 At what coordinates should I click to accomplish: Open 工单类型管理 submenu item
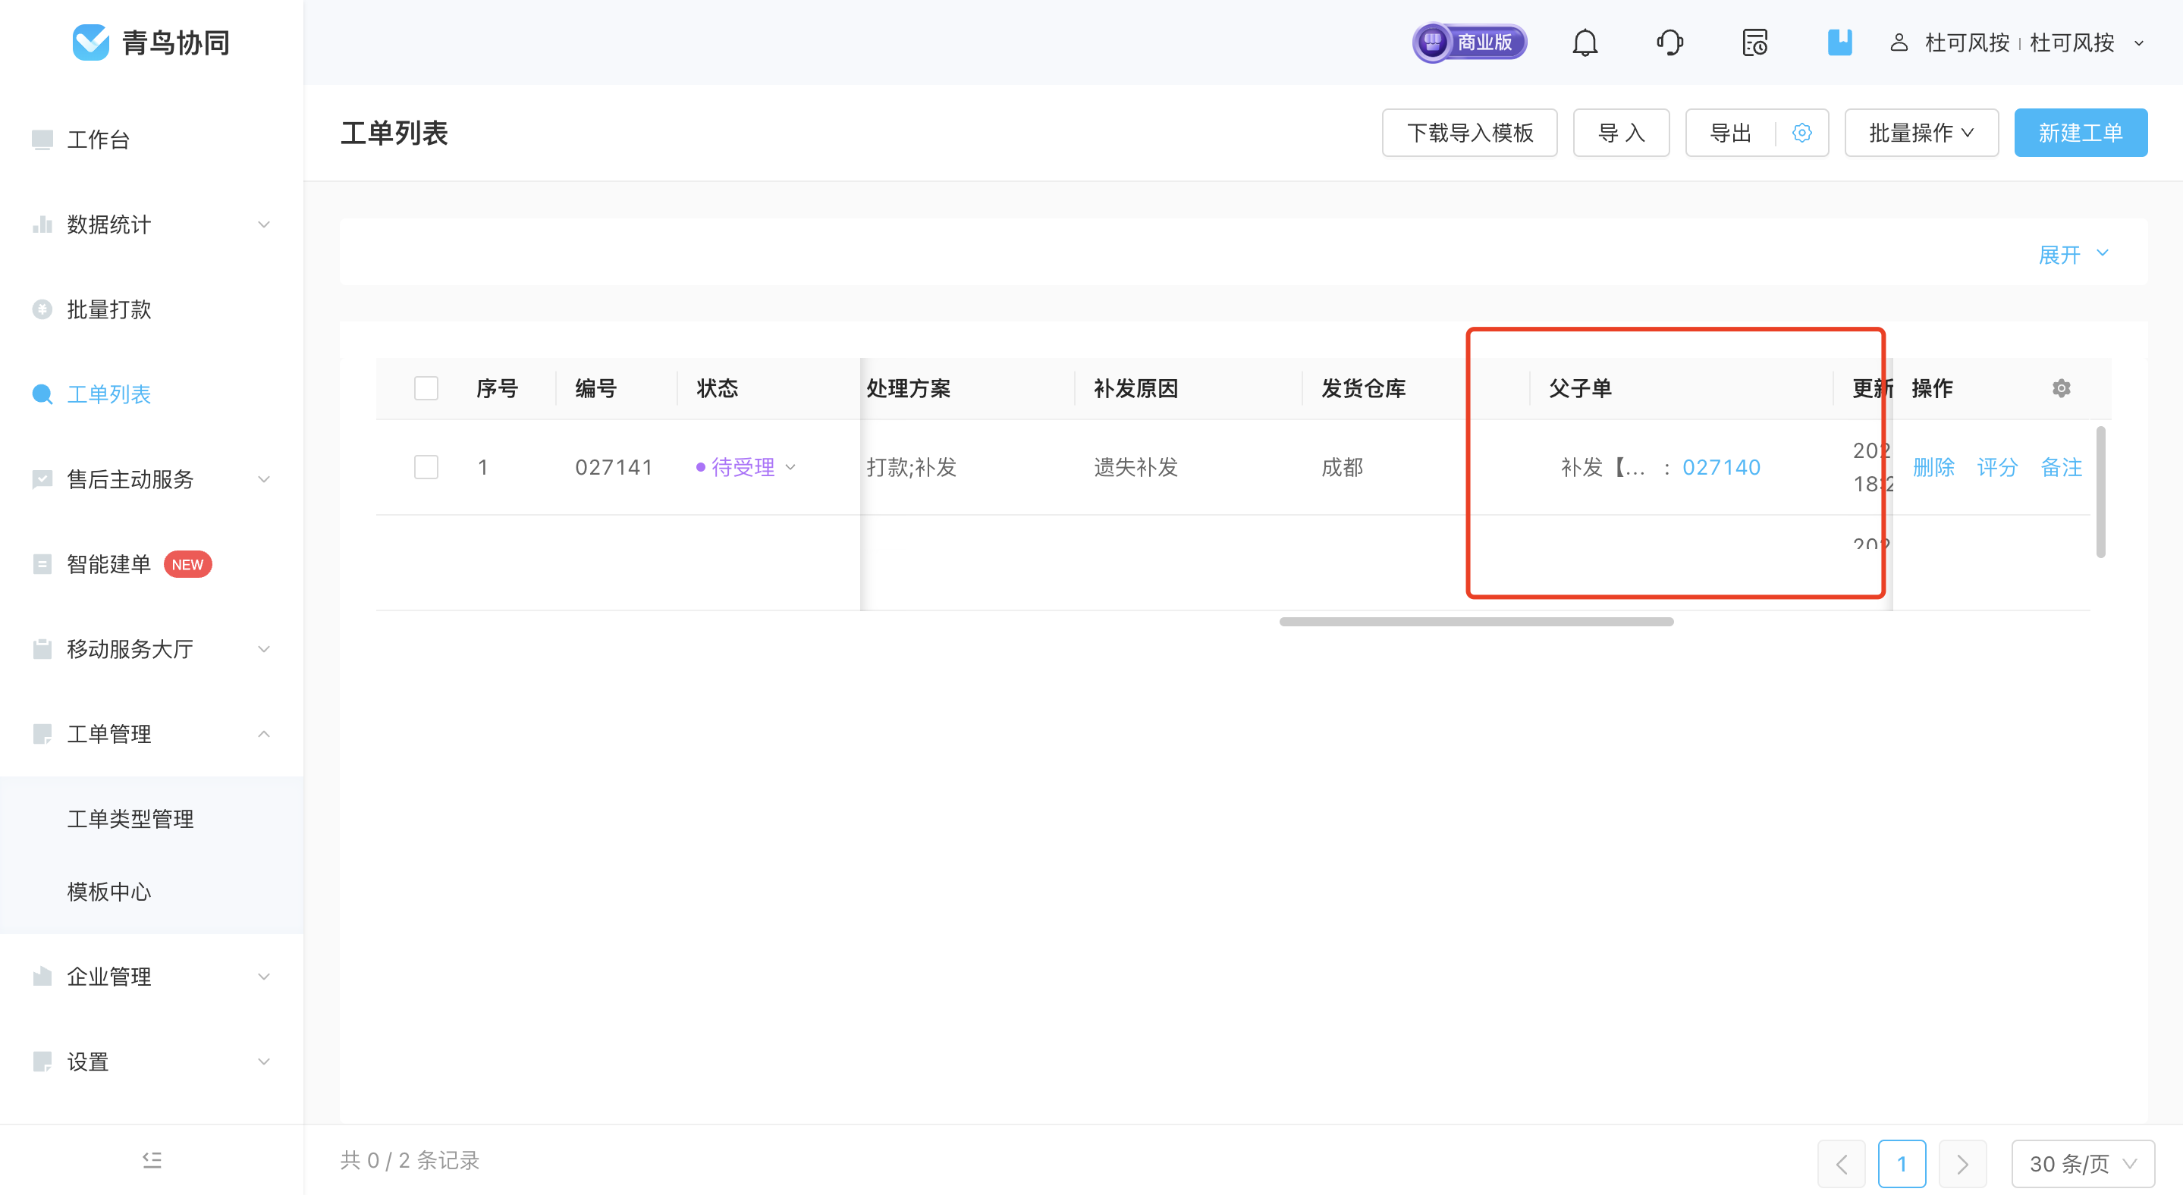130,819
